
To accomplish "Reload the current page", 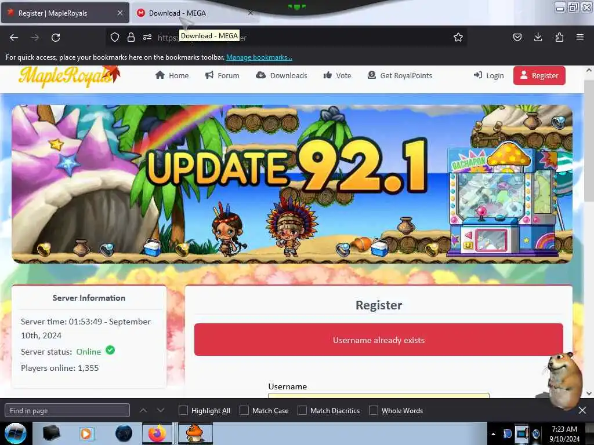I will 56,37.
